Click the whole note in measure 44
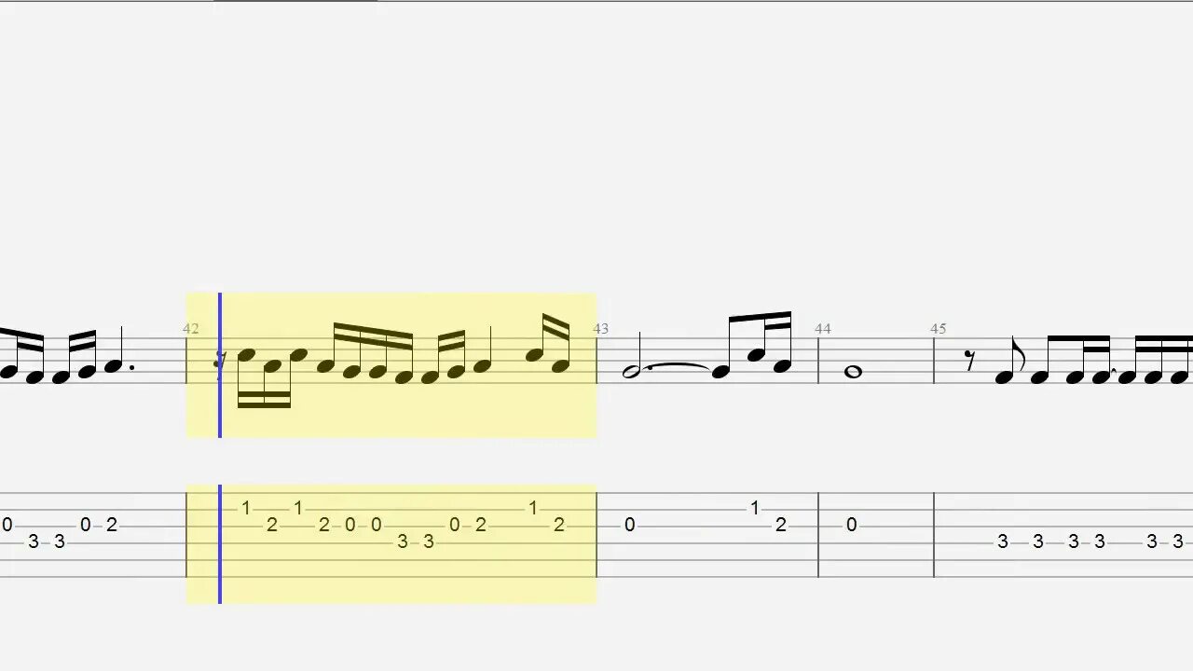The height and width of the screenshot is (671, 1193). pos(852,372)
